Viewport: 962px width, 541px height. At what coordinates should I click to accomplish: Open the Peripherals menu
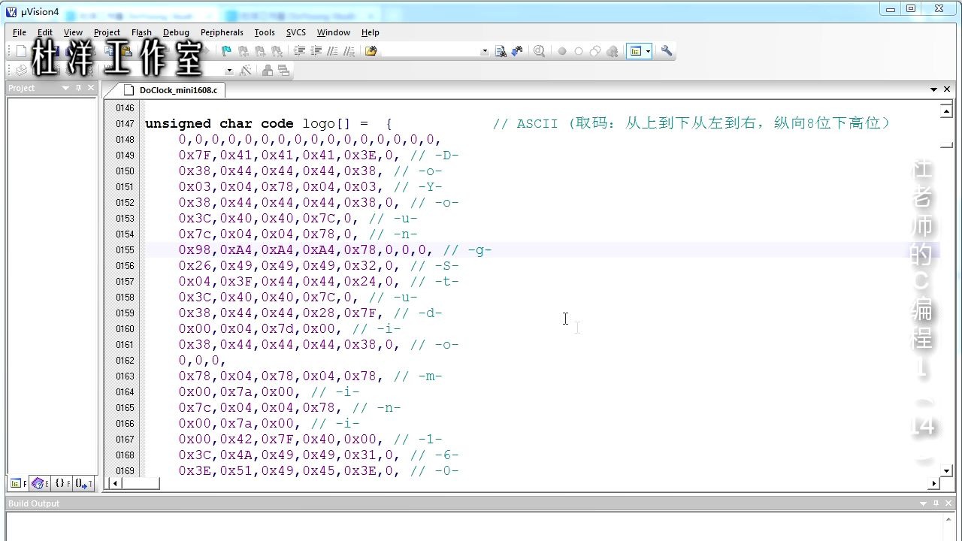222,32
